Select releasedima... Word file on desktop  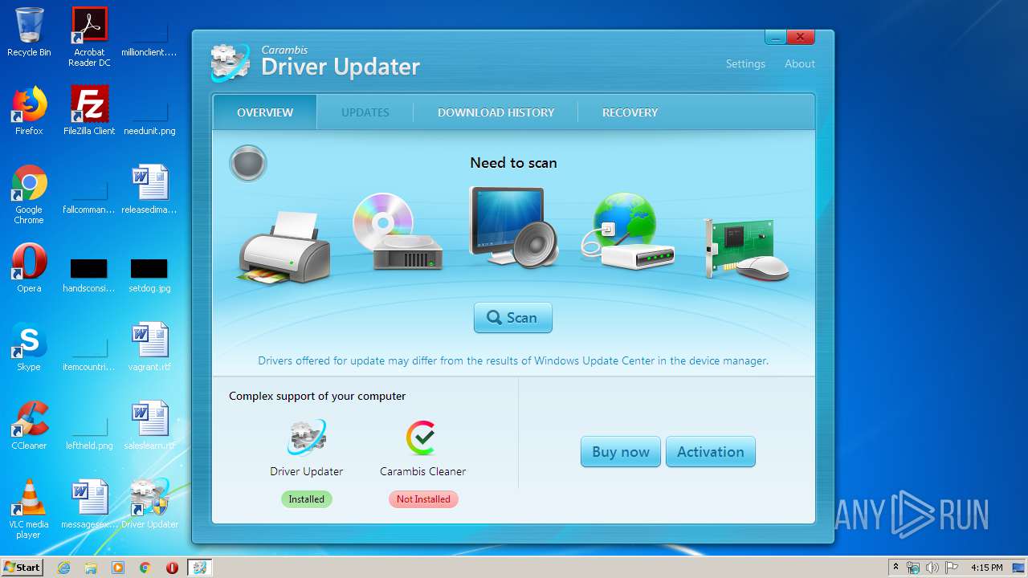click(149, 189)
